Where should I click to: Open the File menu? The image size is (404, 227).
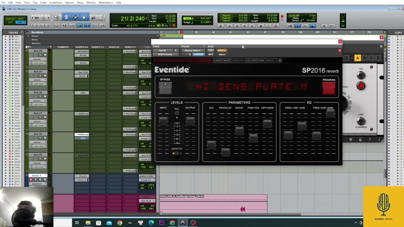pyautogui.click(x=3, y=3)
